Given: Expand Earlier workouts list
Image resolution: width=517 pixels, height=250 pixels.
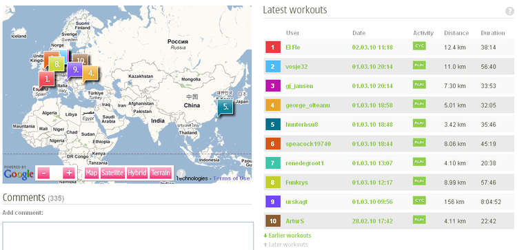Looking at the screenshot, I should click(287, 236).
